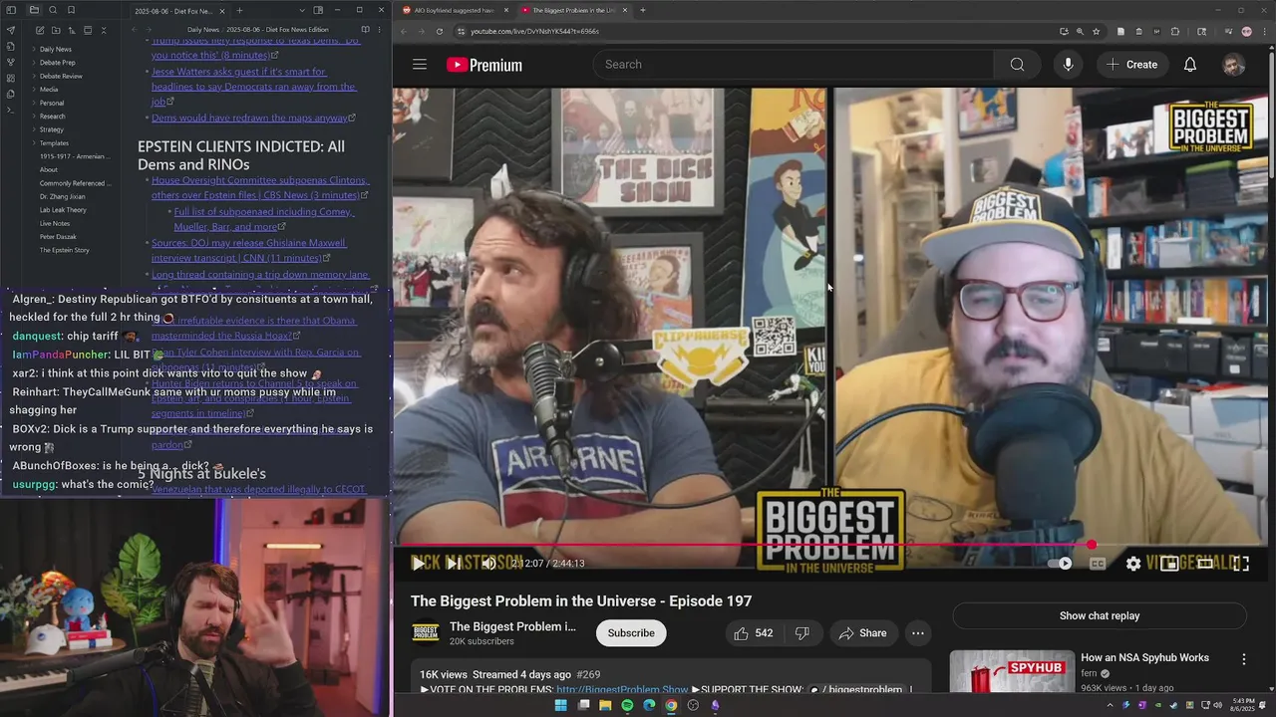Image resolution: width=1276 pixels, height=717 pixels.
Task: Open YouTube account avatar menu
Action: coord(1234,65)
